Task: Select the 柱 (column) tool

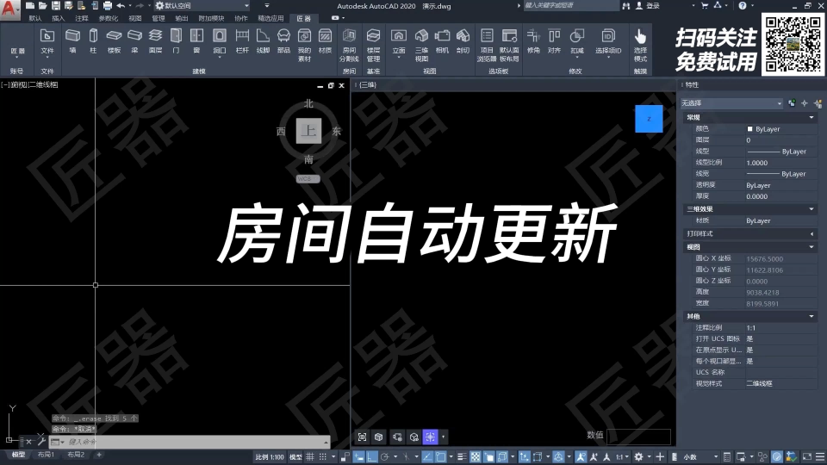Action: [93, 40]
